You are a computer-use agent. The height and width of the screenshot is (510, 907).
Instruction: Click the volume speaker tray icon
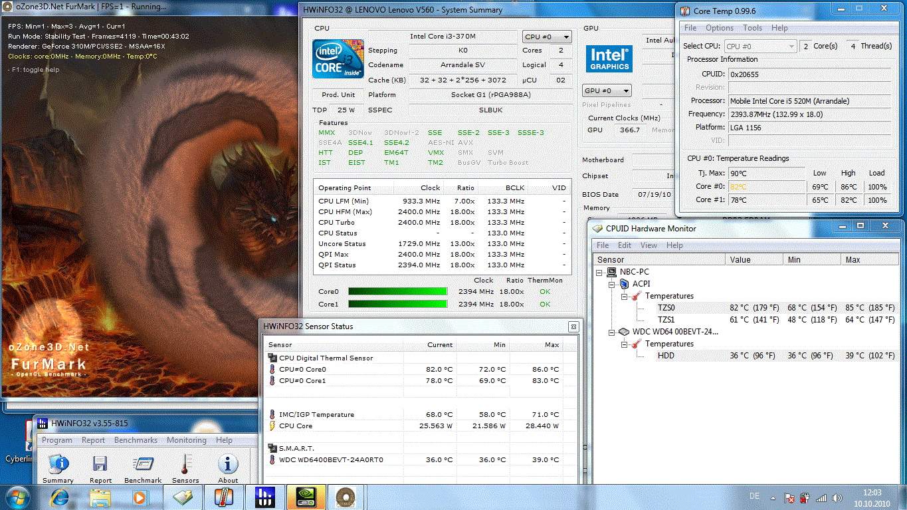pos(837,497)
